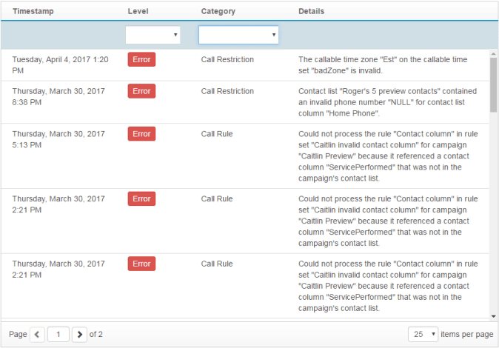Image resolution: width=499 pixels, height=348 pixels.
Task: Click the Category column header
Action: coord(218,11)
